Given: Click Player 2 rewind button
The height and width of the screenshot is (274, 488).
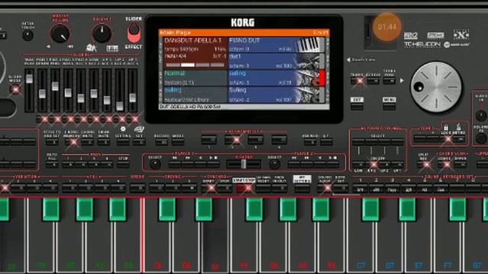Looking at the screenshot, I should coord(294,164).
